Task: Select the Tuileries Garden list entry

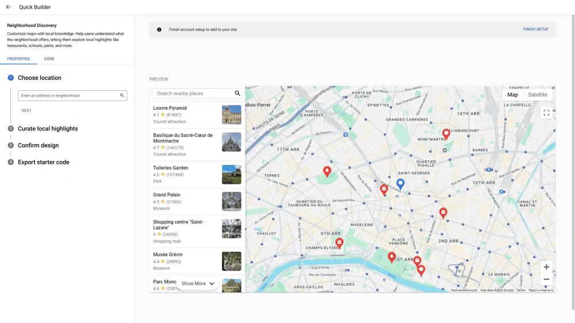Action: coord(197,175)
